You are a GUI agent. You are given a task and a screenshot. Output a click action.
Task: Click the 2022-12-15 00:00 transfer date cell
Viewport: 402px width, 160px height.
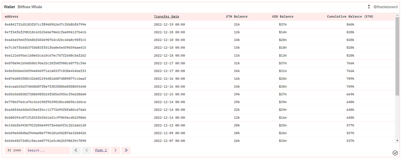(x=169, y=94)
